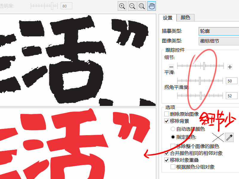Screen dimensions: 239x179
Task: Click the 透明度 slider handle
Action: (x=52, y=6)
